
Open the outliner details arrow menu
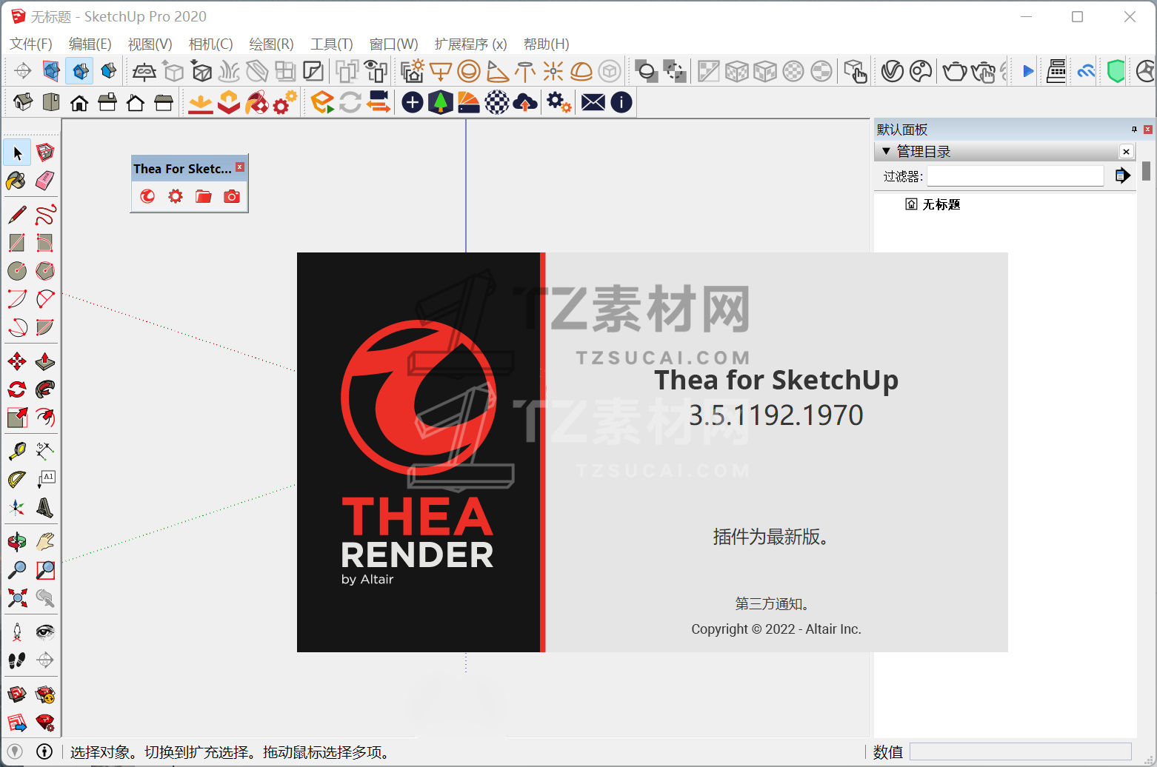pyautogui.click(x=1122, y=175)
